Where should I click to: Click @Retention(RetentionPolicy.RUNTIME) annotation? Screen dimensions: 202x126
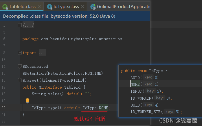63,73
